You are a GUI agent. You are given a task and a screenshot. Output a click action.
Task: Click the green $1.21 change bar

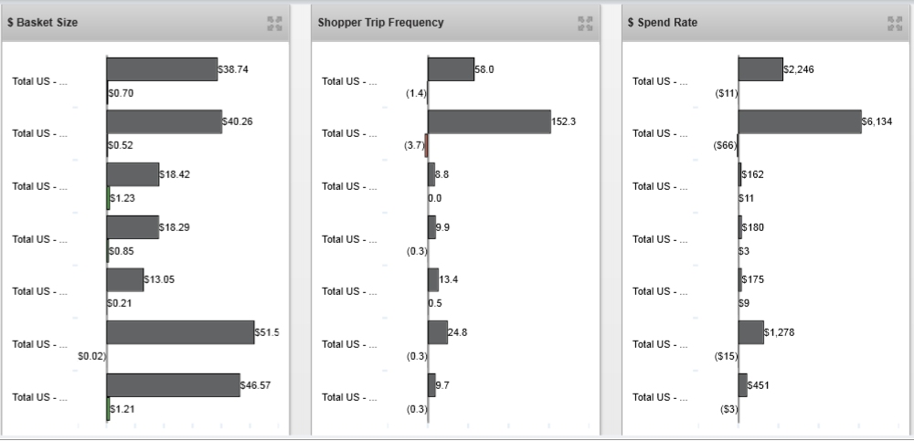click(x=108, y=408)
